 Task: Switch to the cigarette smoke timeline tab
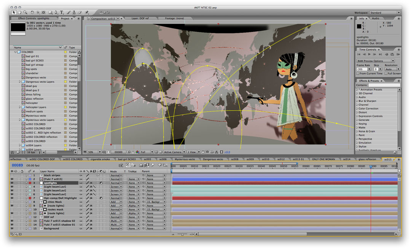pyautogui.click(x=100, y=159)
